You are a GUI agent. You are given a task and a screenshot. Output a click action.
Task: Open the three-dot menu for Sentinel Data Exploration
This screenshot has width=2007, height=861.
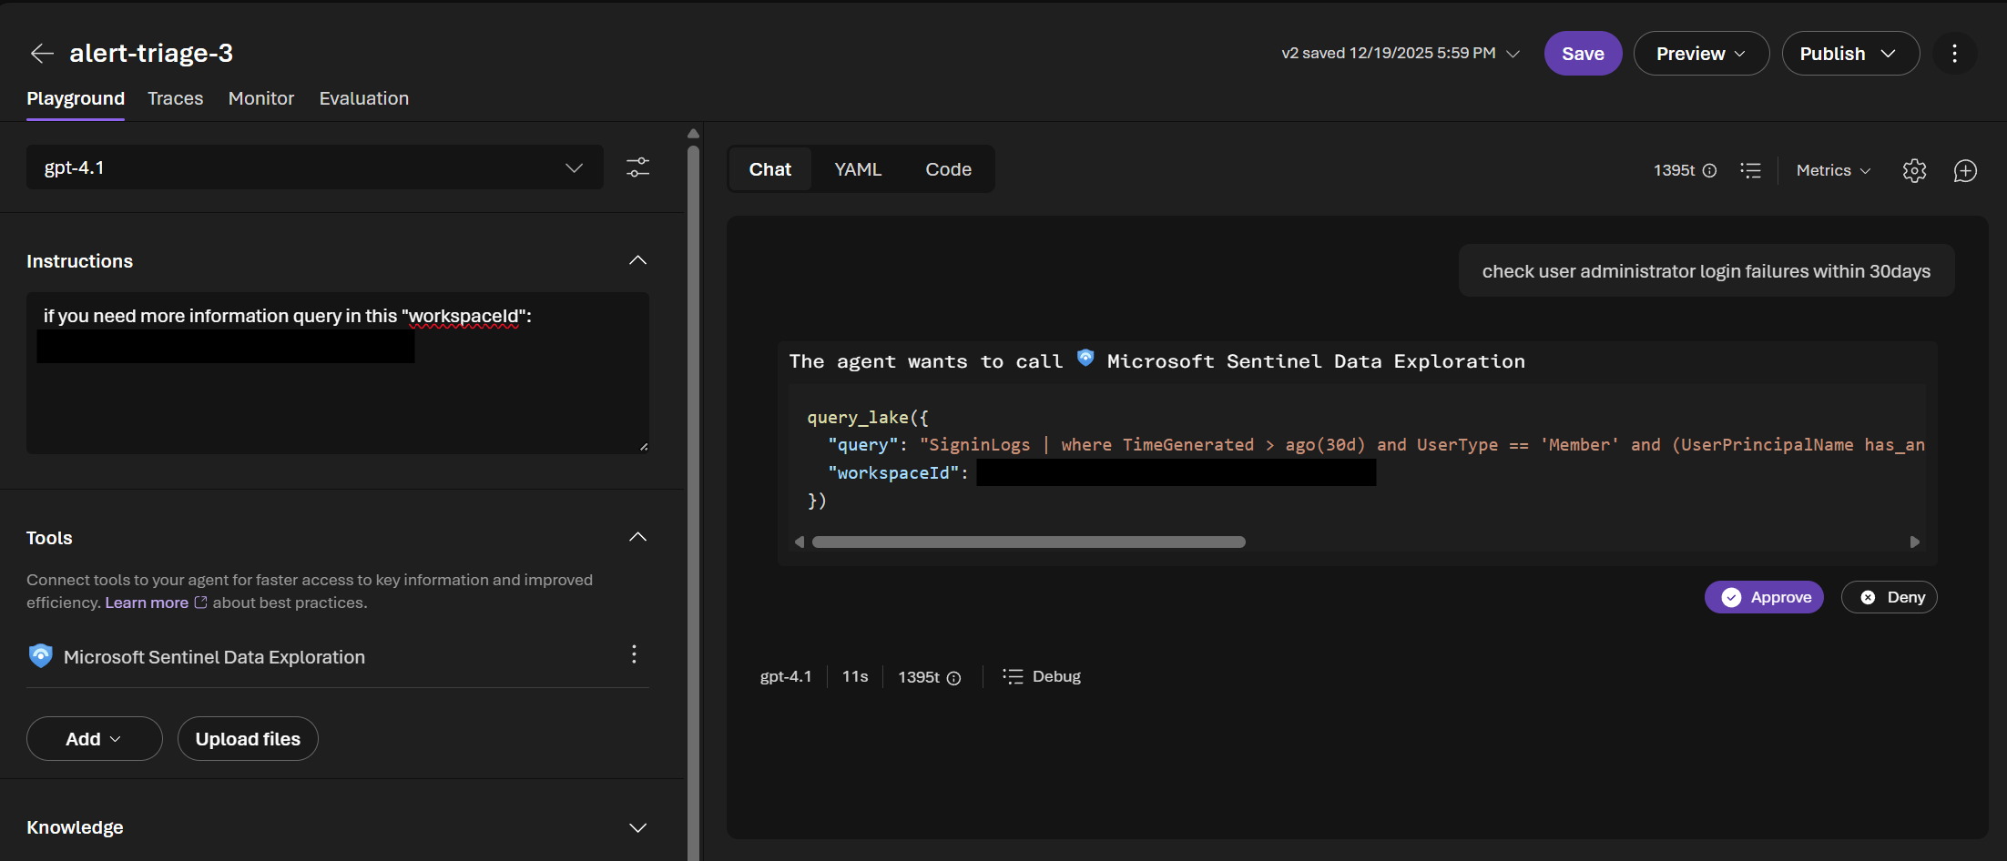(x=634, y=653)
